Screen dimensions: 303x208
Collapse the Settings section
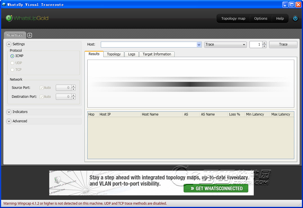coord(9,44)
